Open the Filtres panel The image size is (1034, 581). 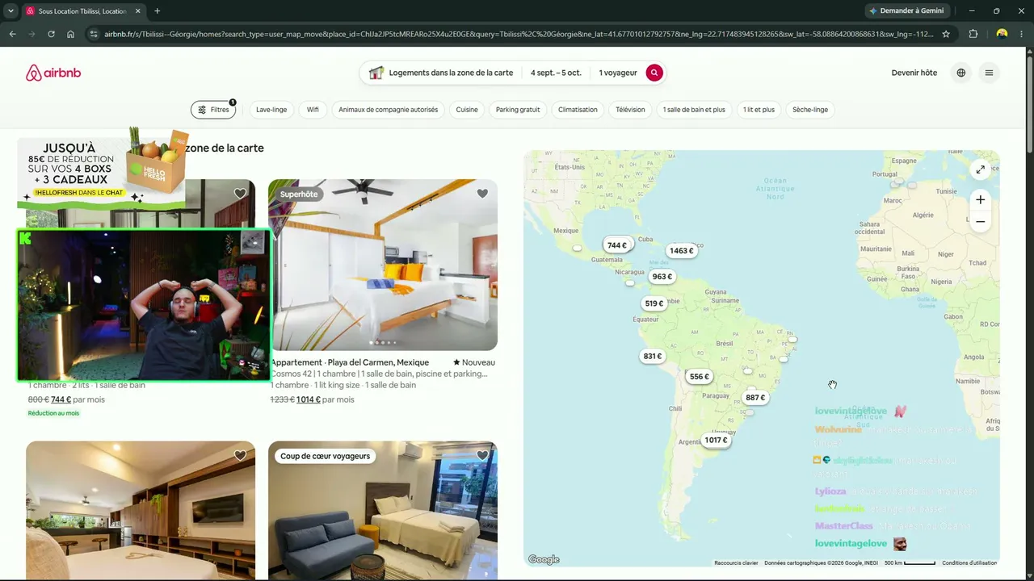213,110
